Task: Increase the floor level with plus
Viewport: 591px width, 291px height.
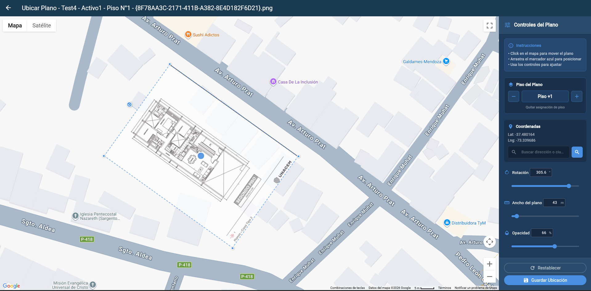Action: point(577,96)
